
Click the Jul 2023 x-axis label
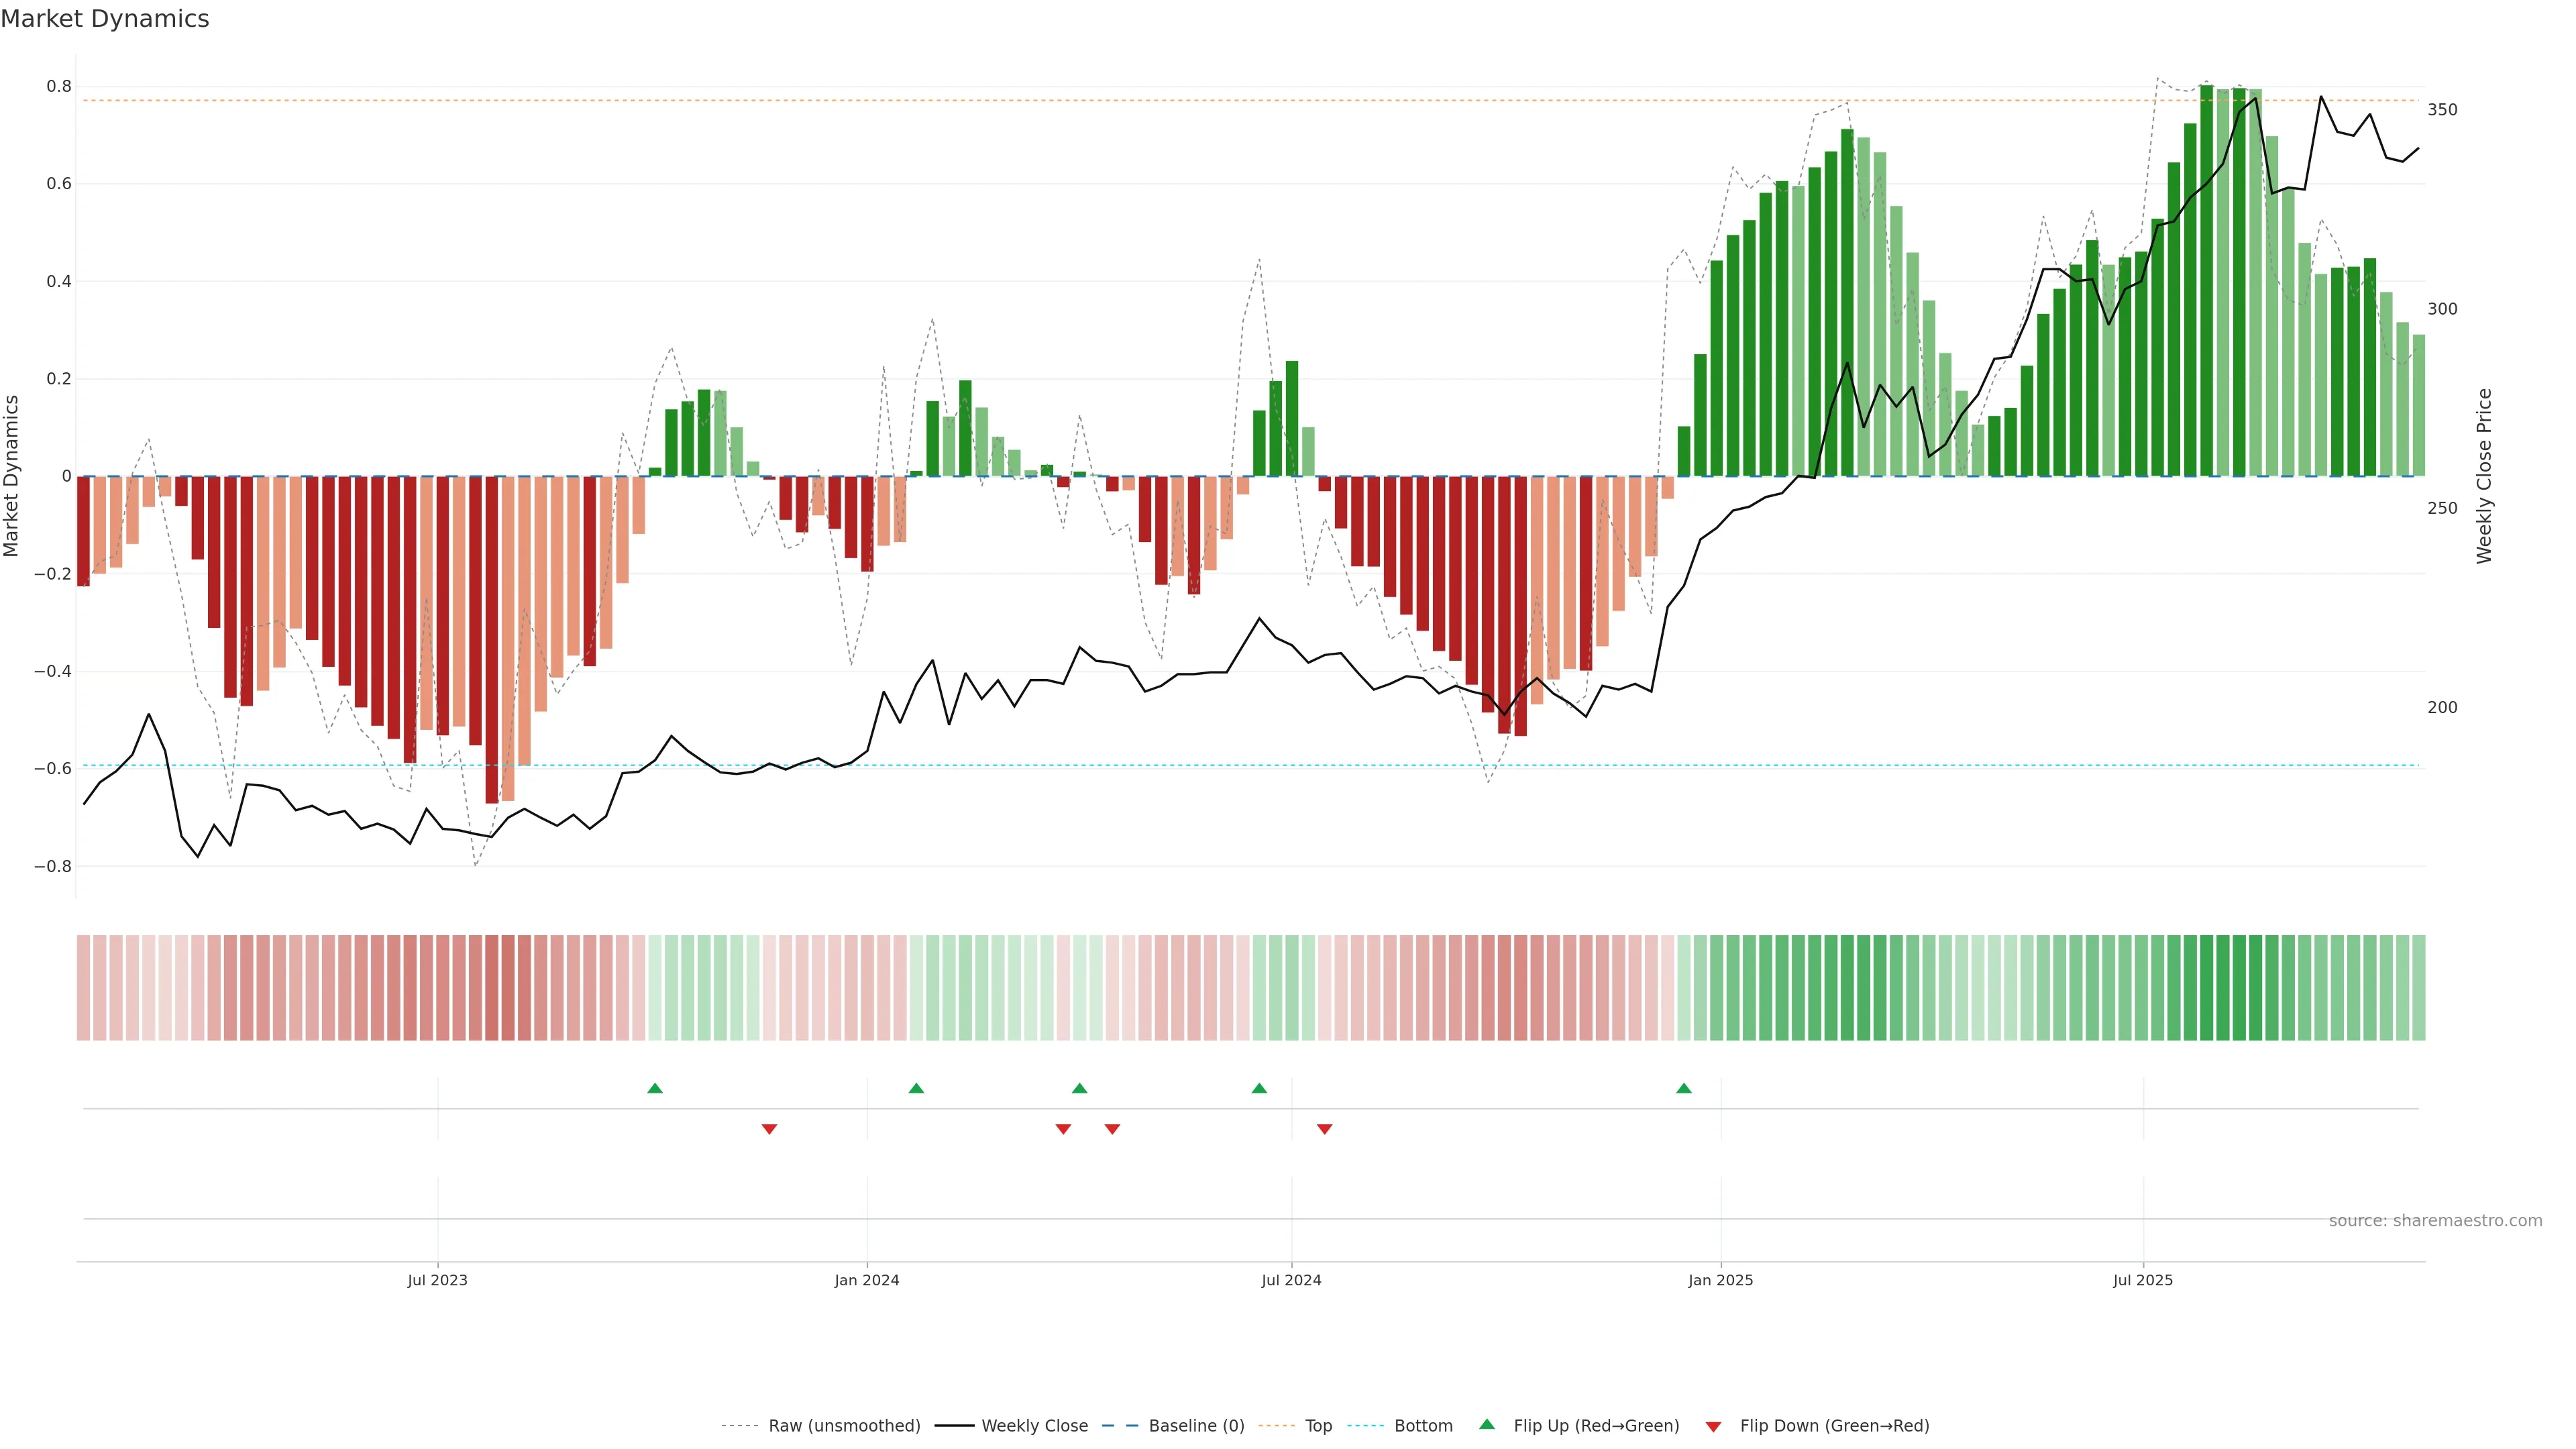(437, 1280)
